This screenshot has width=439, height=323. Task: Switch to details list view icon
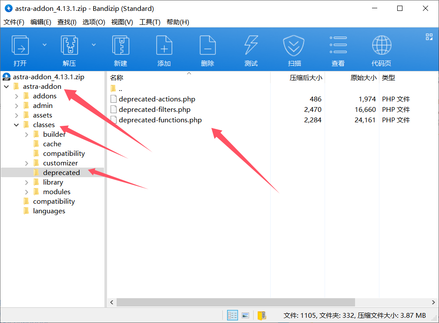coord(232,315)
